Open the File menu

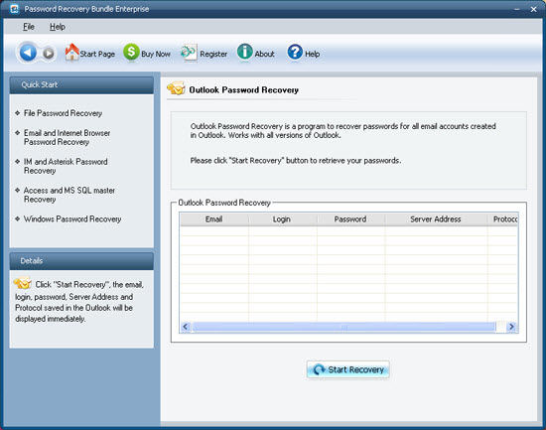point(29,27)
